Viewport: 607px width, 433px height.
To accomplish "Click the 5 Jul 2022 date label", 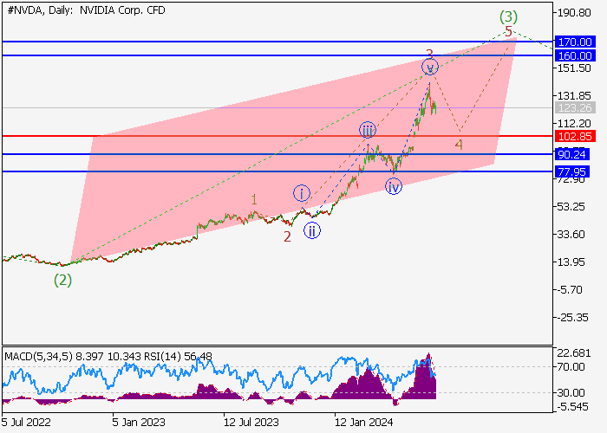I will (x=26, y=422).
